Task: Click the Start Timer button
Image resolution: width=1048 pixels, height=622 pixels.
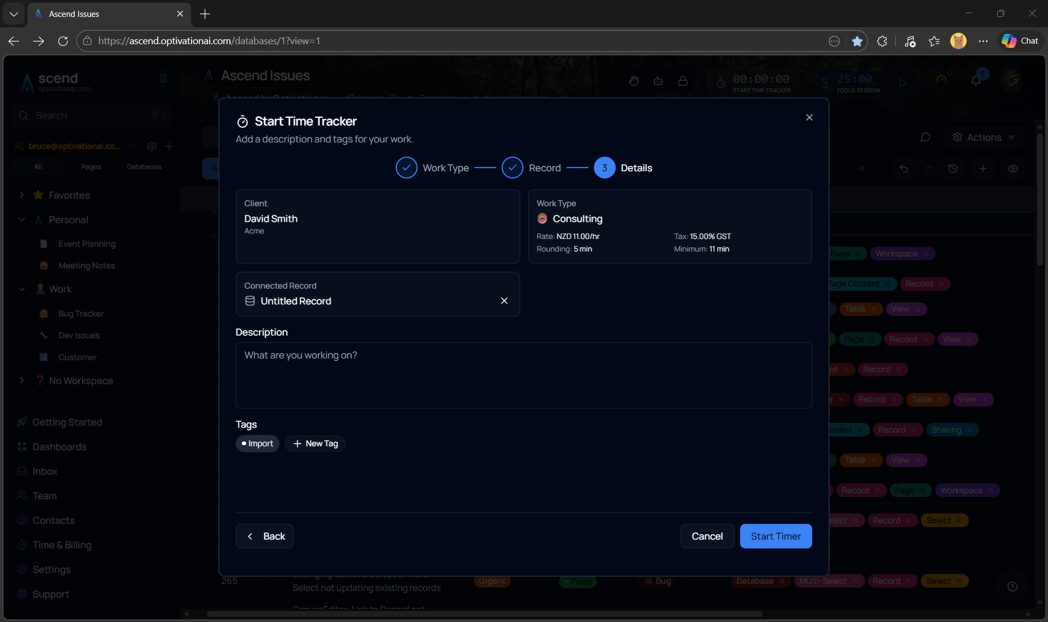Action: 776,536
